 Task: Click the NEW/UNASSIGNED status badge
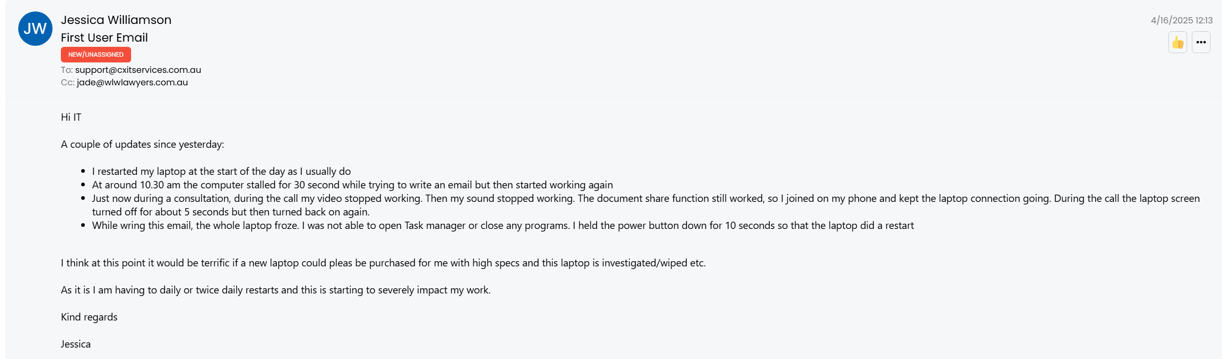tap(96, 55)
